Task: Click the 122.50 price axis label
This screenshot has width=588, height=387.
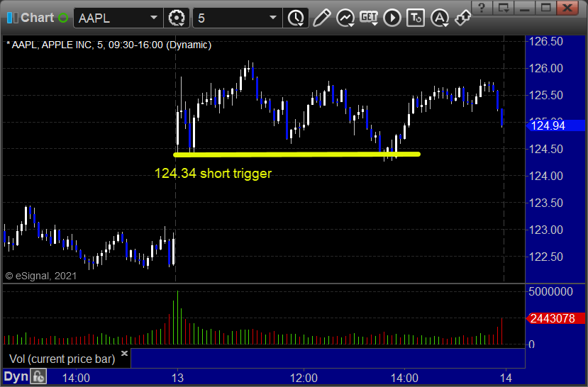Action: [x=545, y=257]
